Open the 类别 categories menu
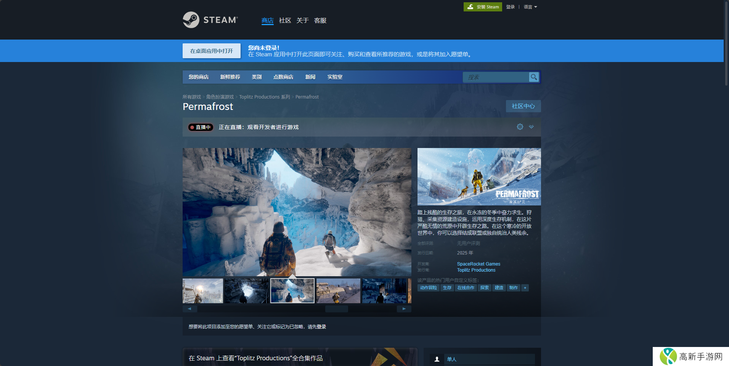729x366 pixels. click(257, 77)
